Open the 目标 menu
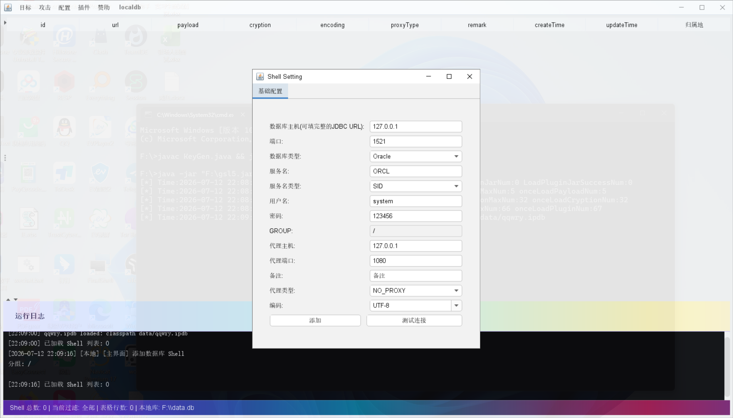 point(25,7)
